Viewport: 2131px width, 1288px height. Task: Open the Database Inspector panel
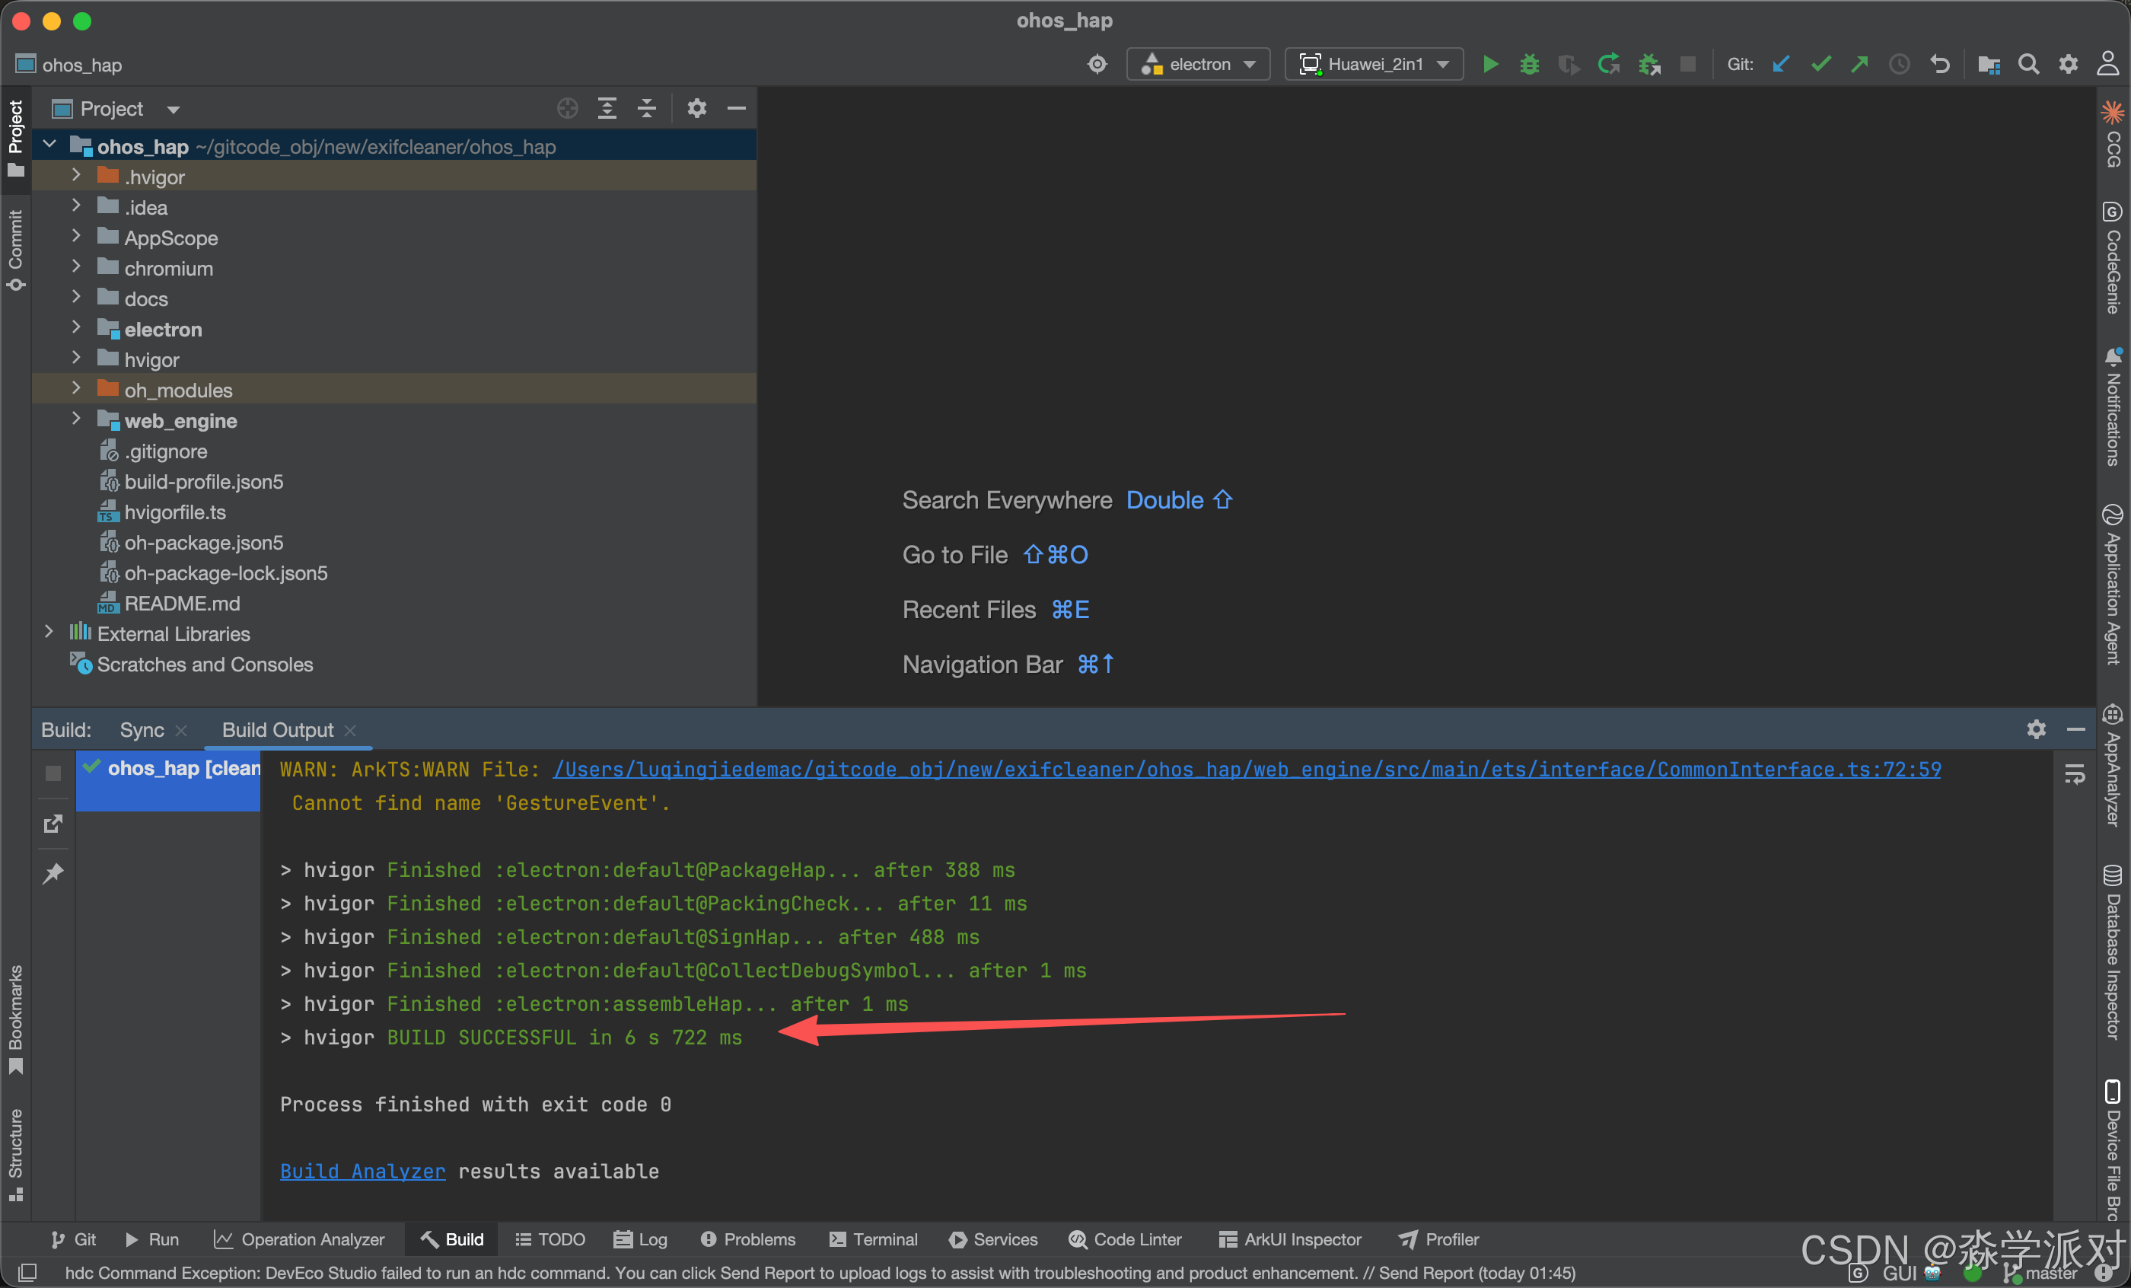tap(2113, 952)
